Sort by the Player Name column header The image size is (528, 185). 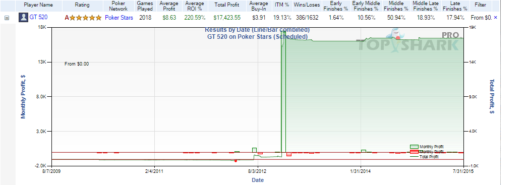click(39, 6)
